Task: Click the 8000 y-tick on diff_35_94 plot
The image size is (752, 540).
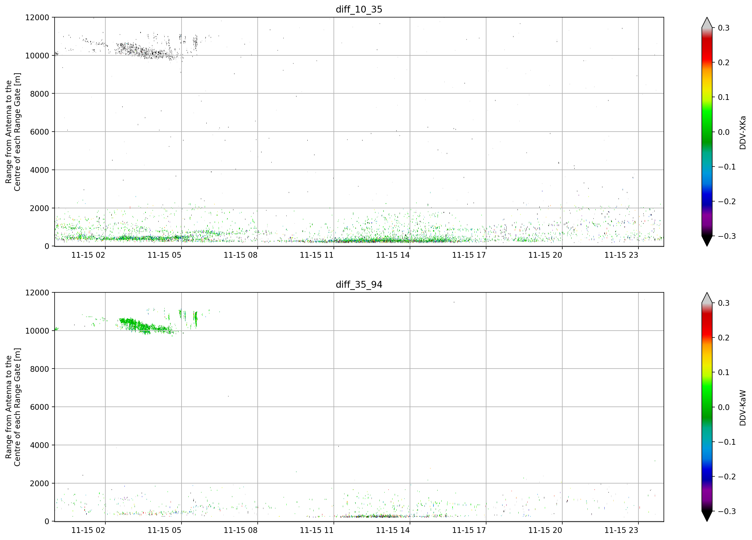Action: 40,369
